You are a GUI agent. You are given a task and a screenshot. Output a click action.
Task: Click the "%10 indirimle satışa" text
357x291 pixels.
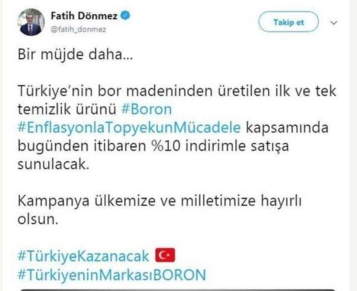(x=220, y=146)
